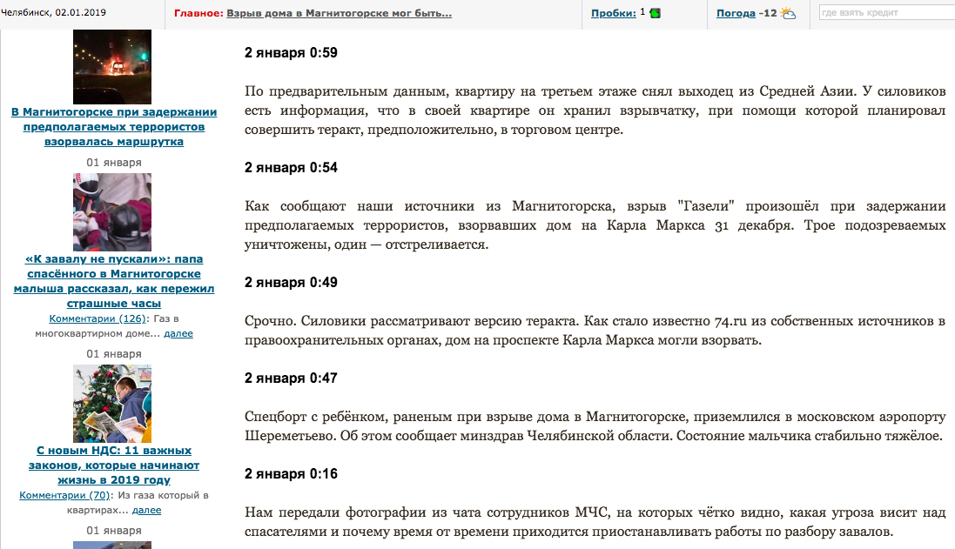Click the '2 января 0:49' timestamp heading
Screen dimensions: 955x549
coord(290,283)
